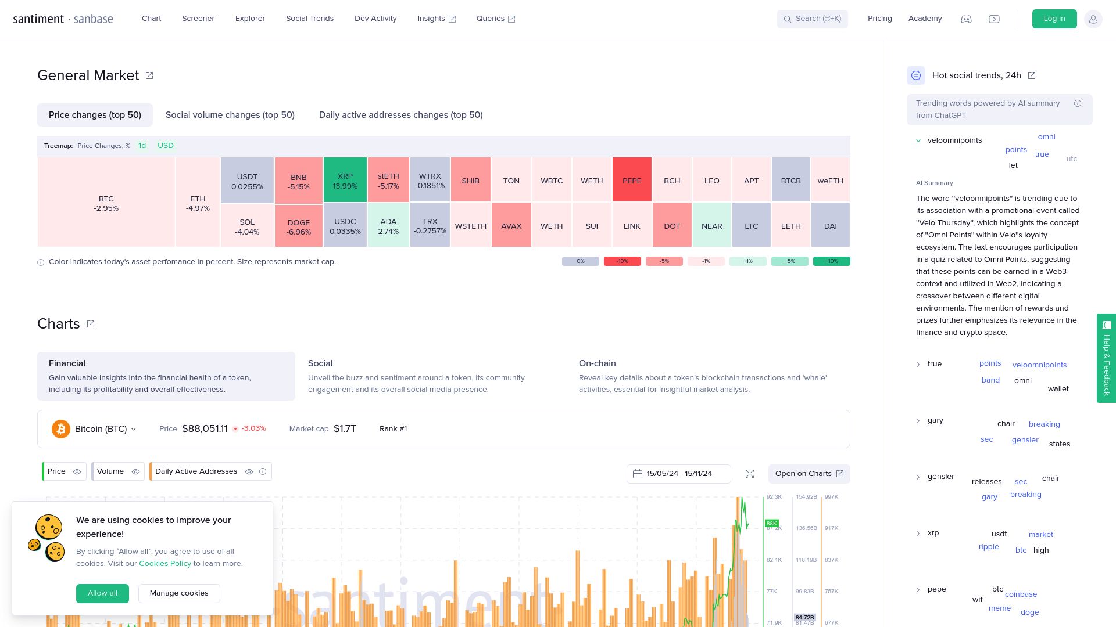
Task: Switch to the On-chain charts tab
Action: [709, 376]
